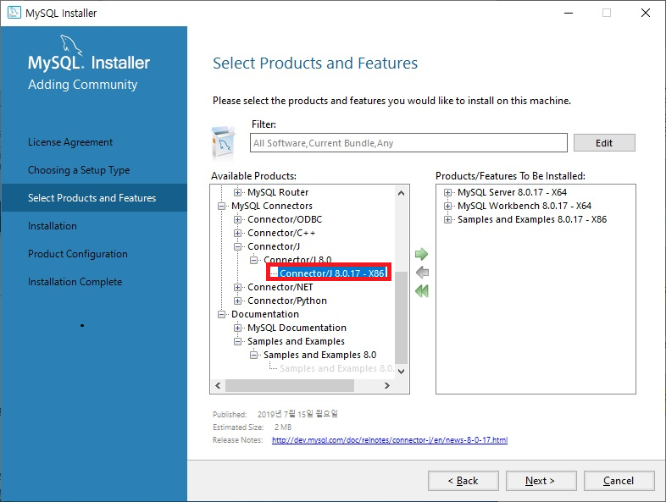Click the MySQL dolphin logo in sidebar
The image size is (666, 502).
click(71, 45)
